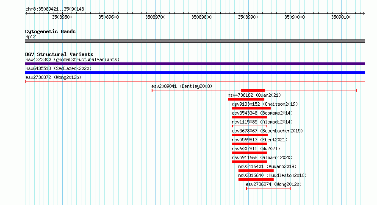The width and height of the screenshot is (377, 205).
Task: Click the thin red esv2736872 feature line
Action: (195, 81)
